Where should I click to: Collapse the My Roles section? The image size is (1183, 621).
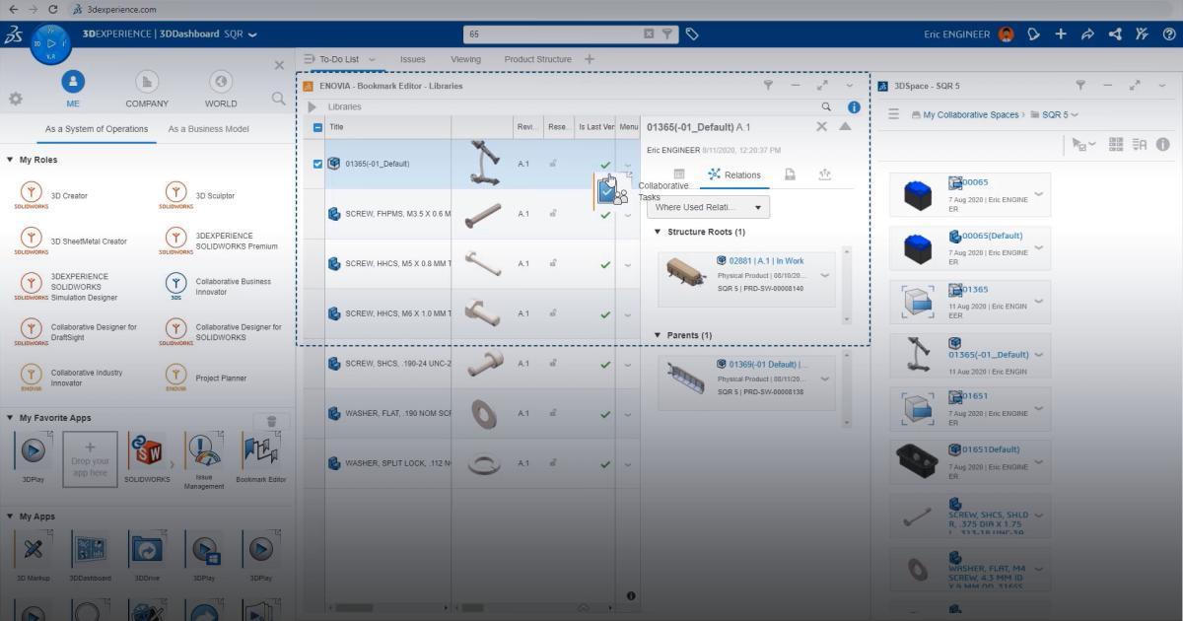[10, 160]
